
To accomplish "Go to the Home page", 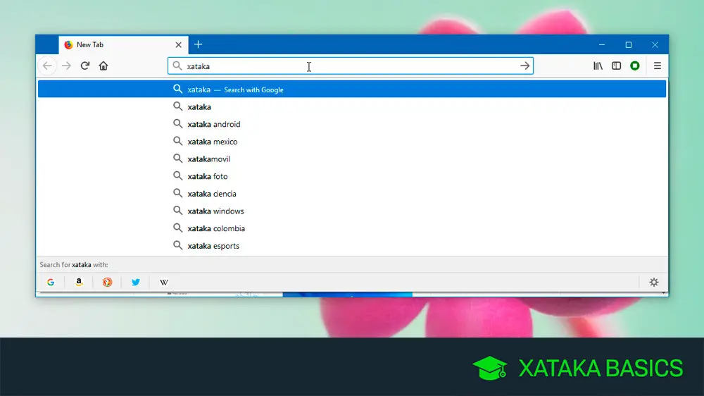I will pos(103,66).
